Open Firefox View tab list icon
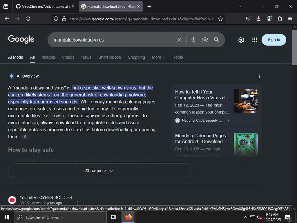 (6, 6)
